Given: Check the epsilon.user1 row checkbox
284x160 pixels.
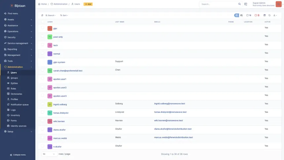Looking at the screenshot, I should point(42,78).
